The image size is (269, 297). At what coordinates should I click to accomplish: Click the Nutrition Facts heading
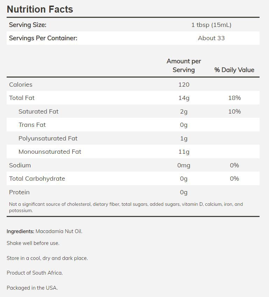point(40,9)
